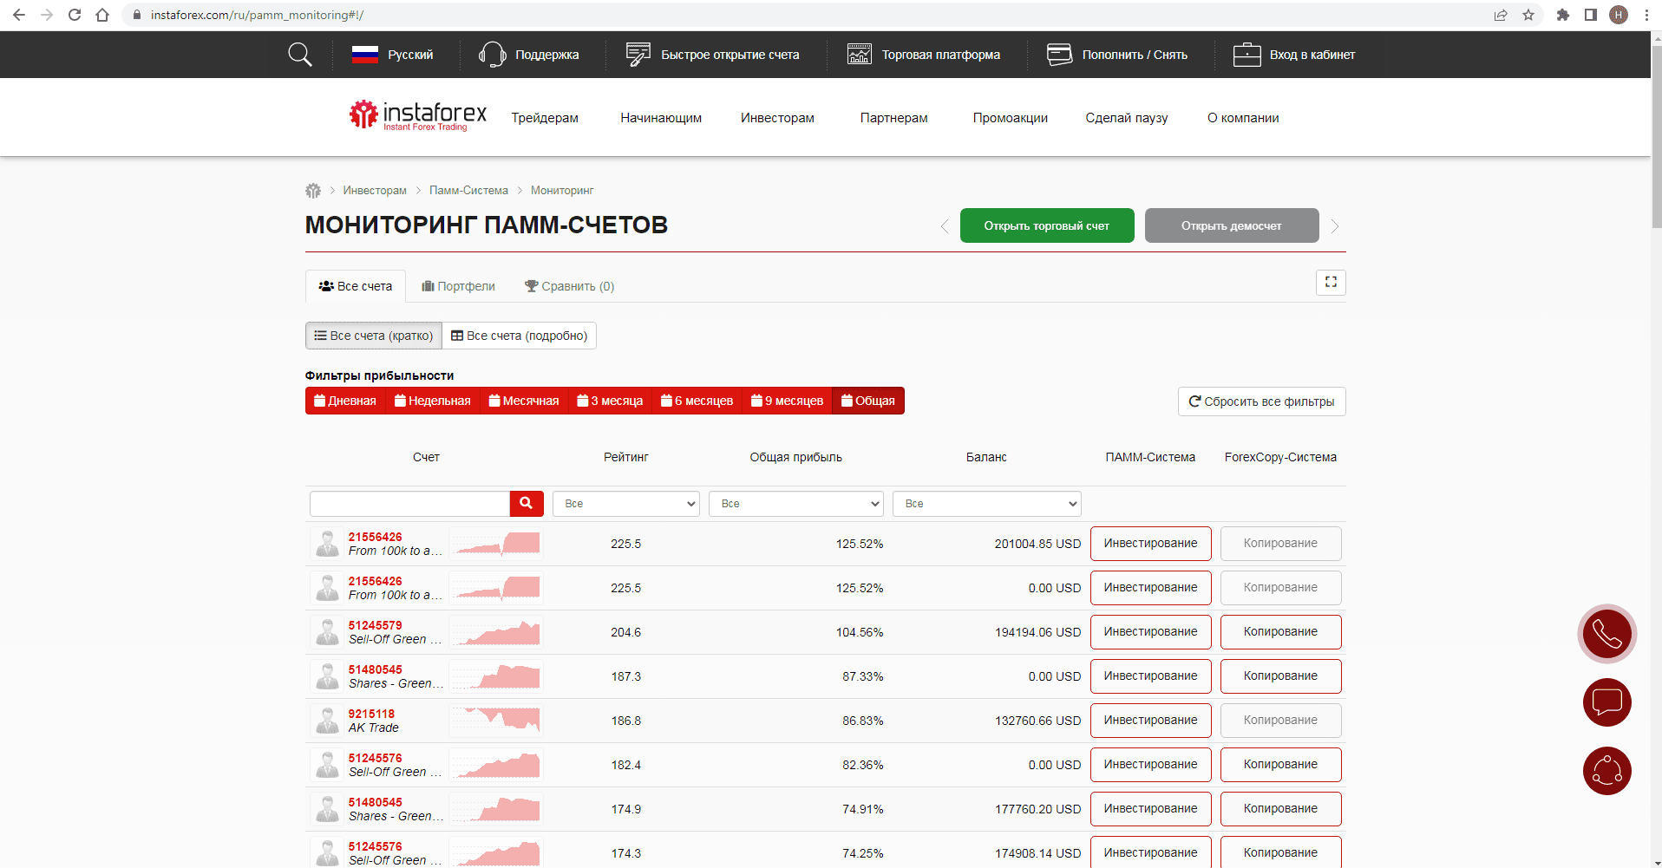This screenshot has height=868, width=1662.
Task: Click Открыть демосчет gray button
Action: click(1232, 225)
